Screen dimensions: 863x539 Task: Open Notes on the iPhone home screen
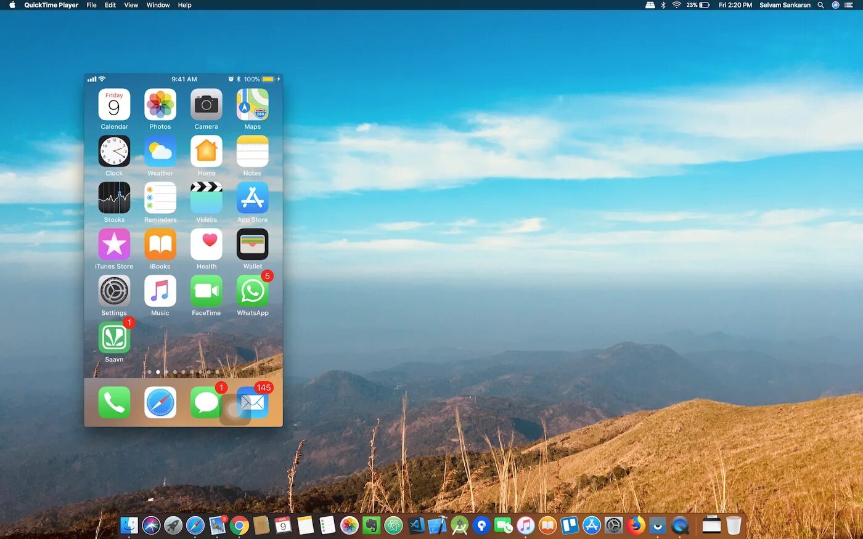[x=253, y=151]
